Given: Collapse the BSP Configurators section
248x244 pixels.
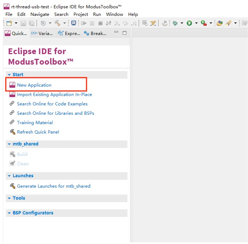Looking at the screenshot, I should coord(9,213).
